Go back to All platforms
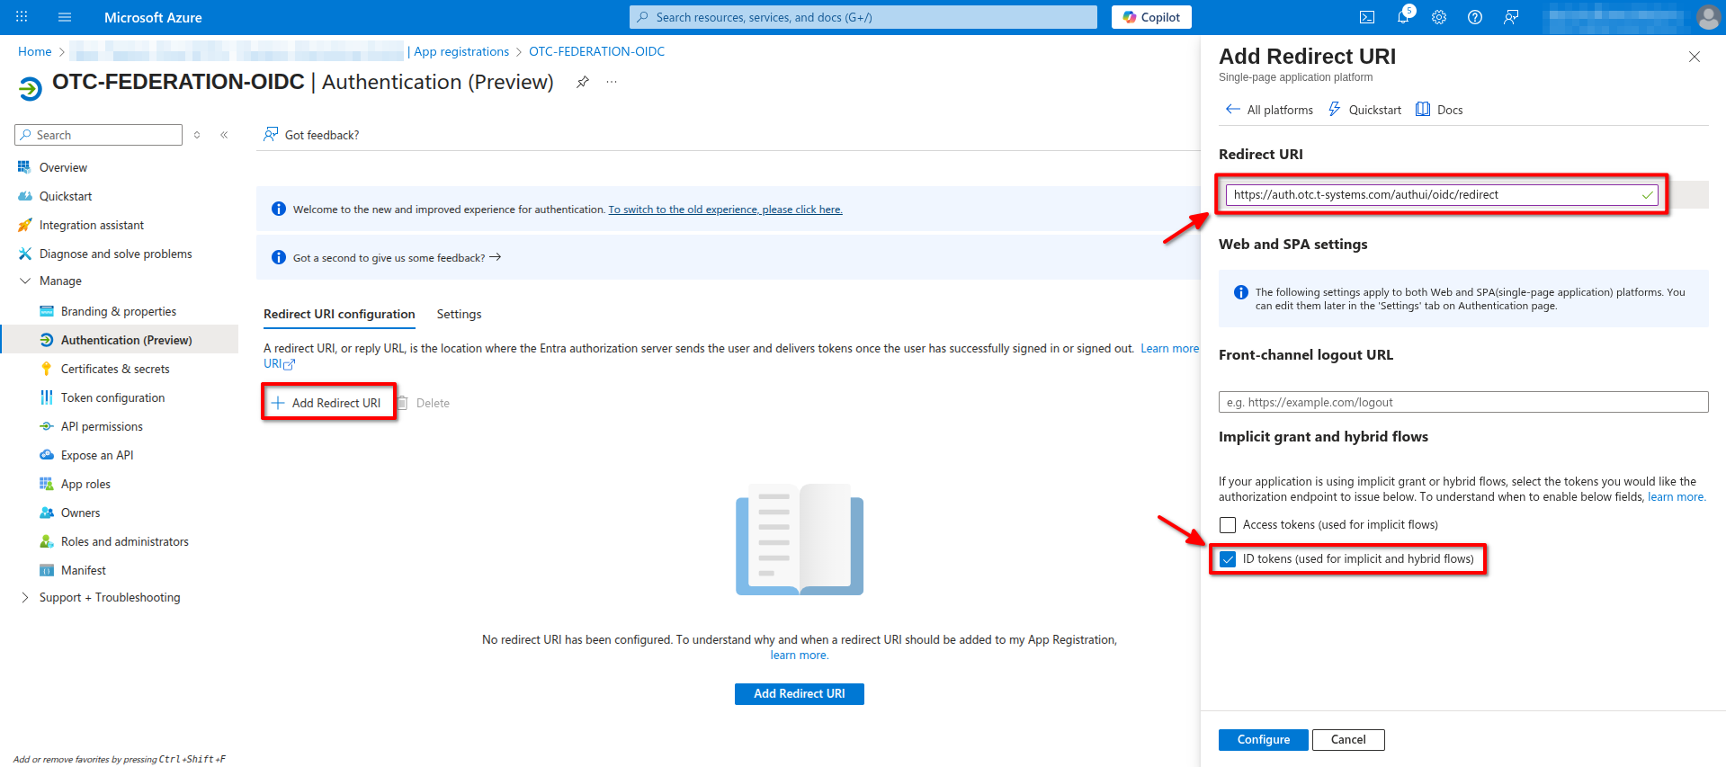1726x767 pixels. point(1269,110)
